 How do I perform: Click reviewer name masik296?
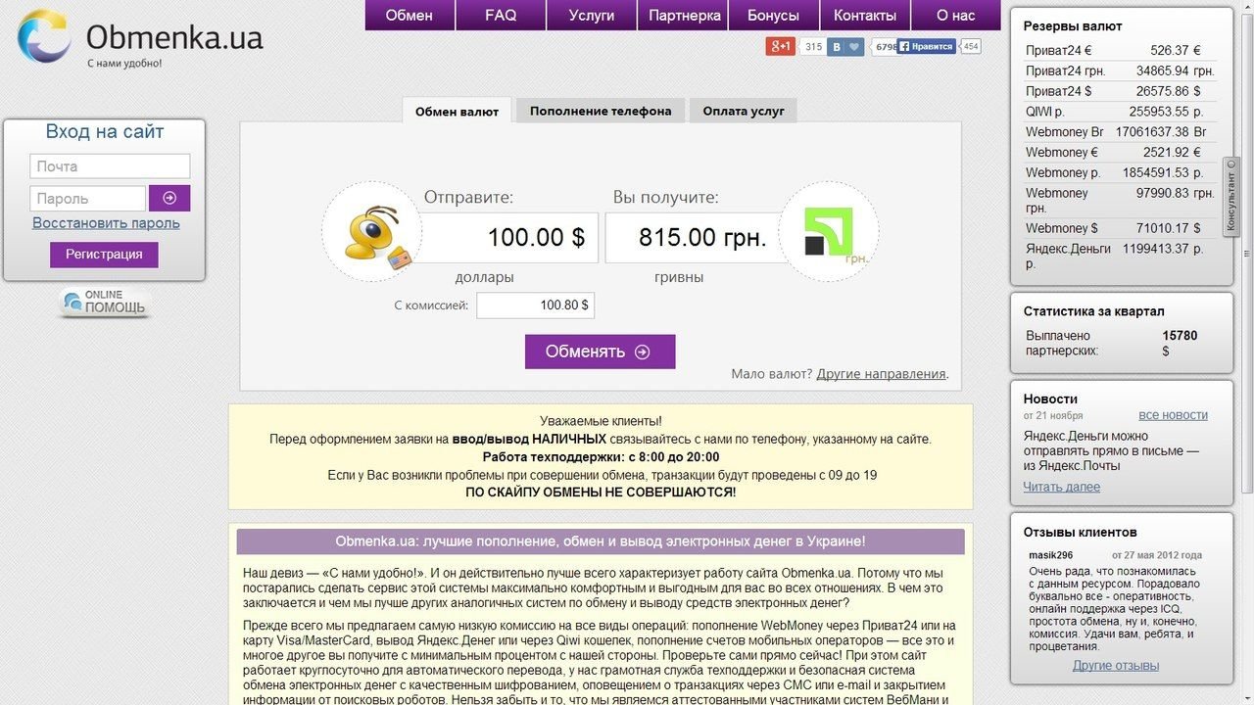pos(1051,555)
